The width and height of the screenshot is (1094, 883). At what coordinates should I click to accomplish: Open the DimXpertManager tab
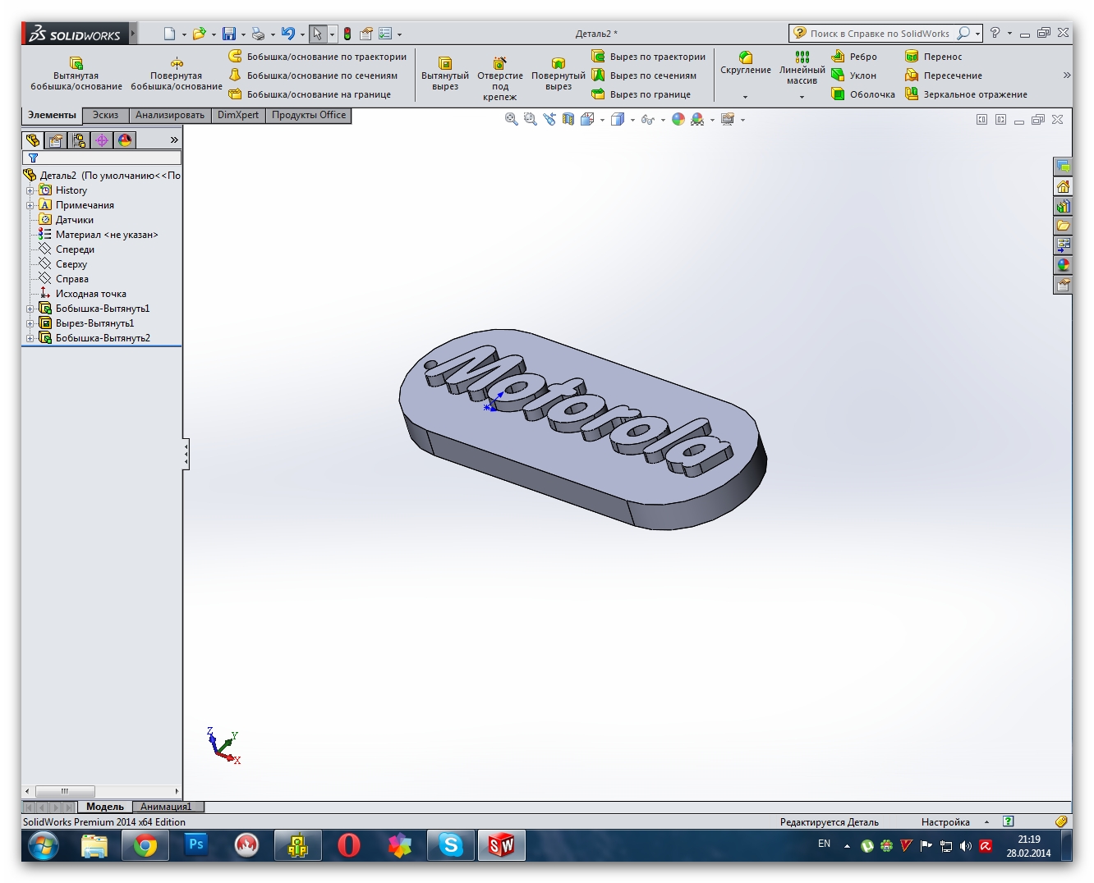point(102,140)
